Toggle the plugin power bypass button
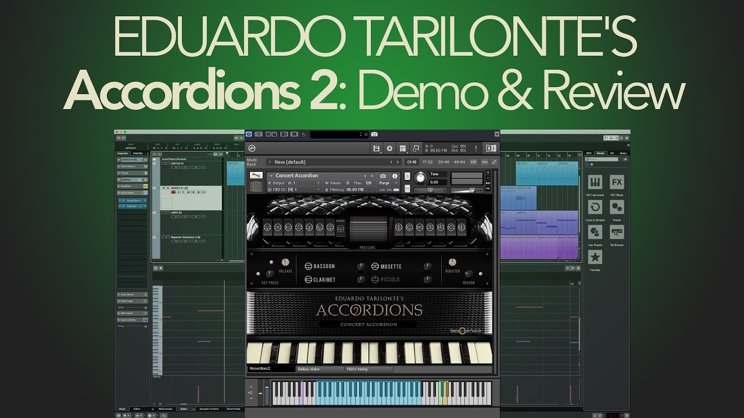This screenshot has height=418, width=744. tap(249, 134)
